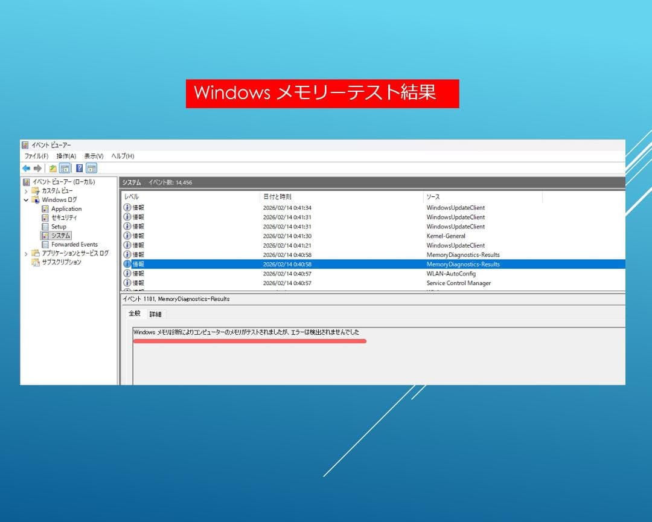This screenshot has height=522, width=652.
Task: Click the システム log icon in tree
Action: pos(45,236)
